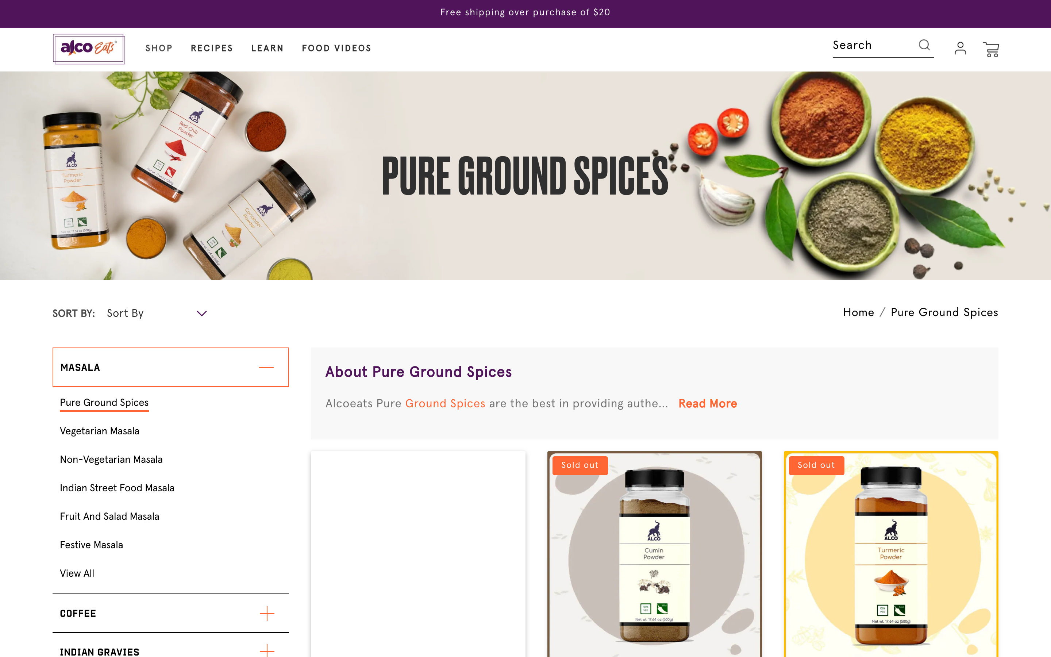Click the Read More link
The width and height of the screenshot is (1051, 657).
coord(708,403)
